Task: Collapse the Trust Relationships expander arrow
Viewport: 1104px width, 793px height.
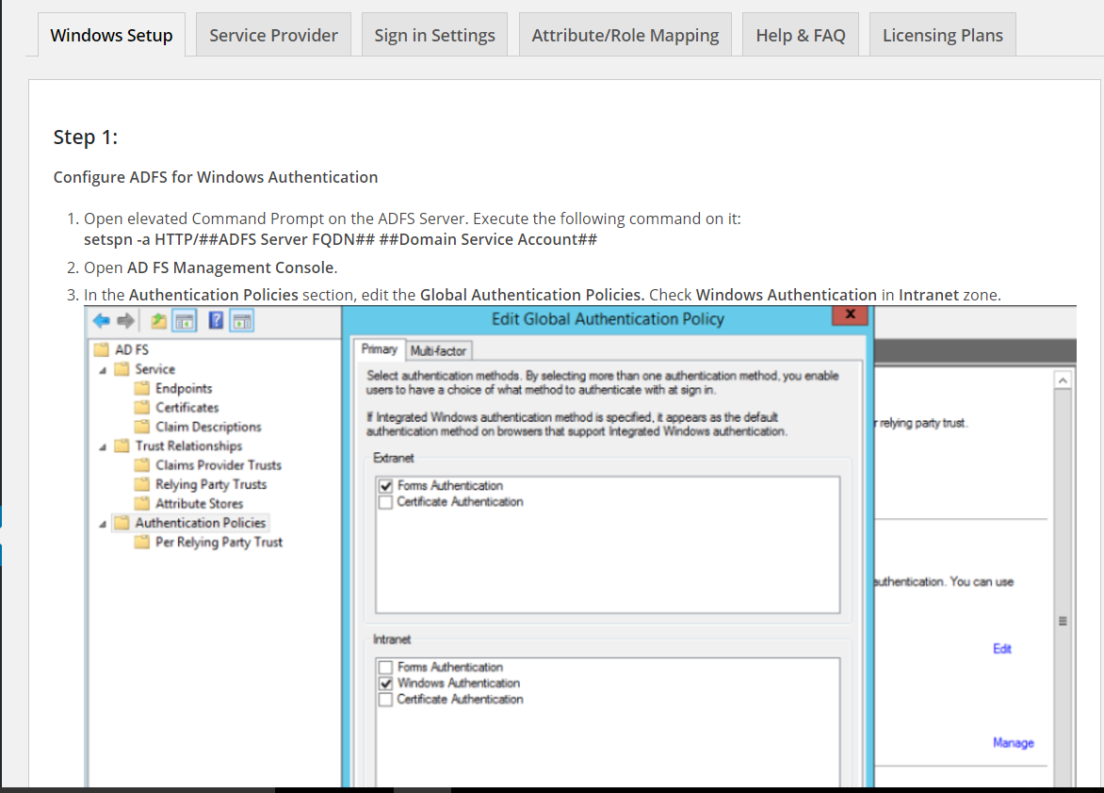Action: click(x=103, y=447)
